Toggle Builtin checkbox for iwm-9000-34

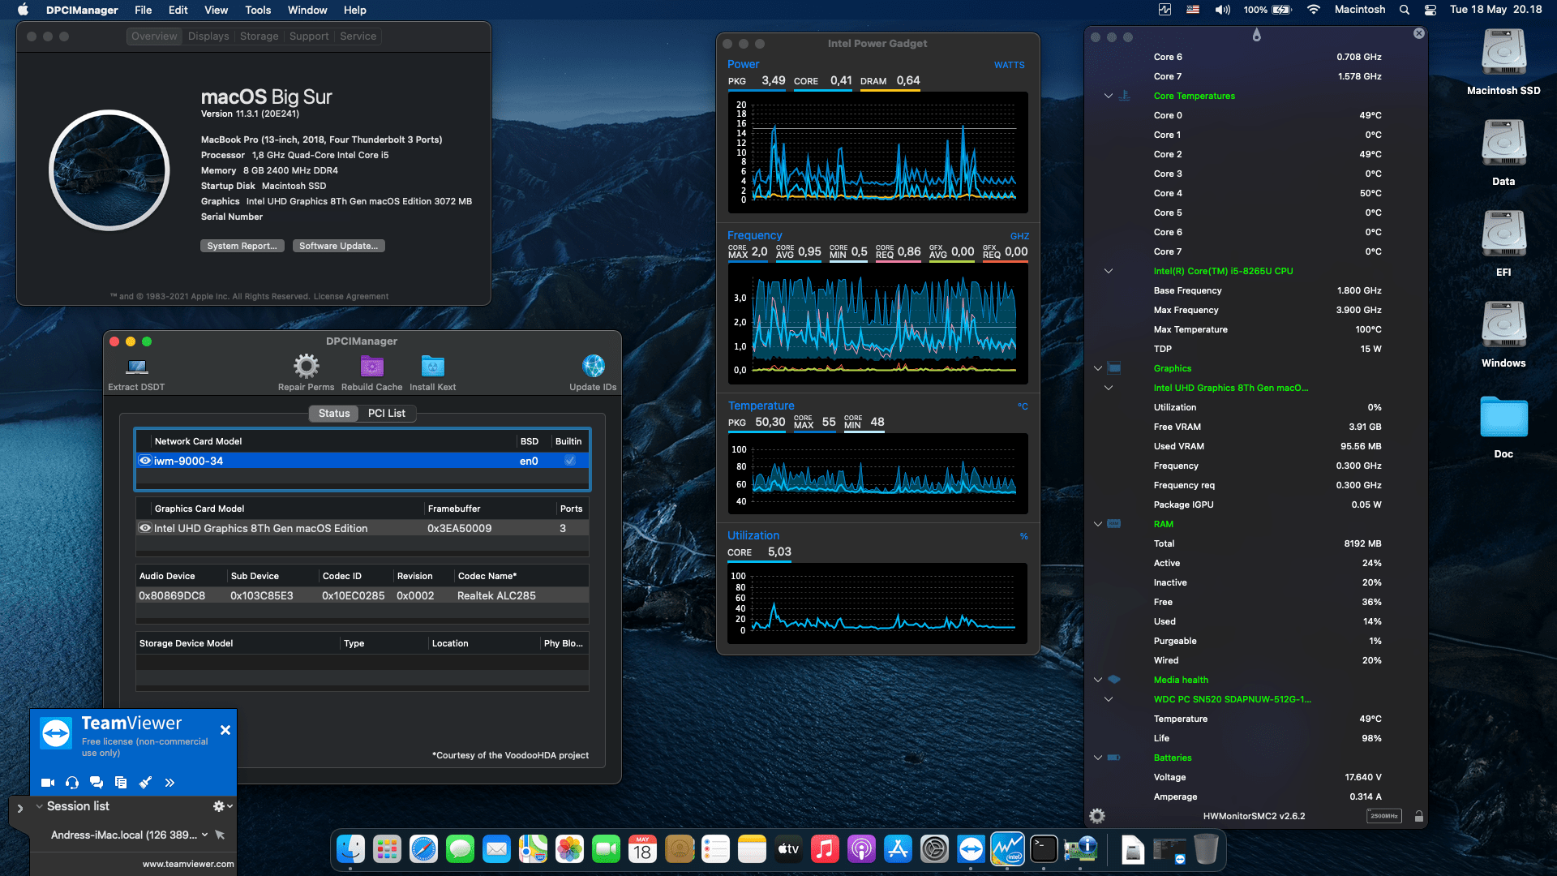pyautogui.click(x=570, y=461)
